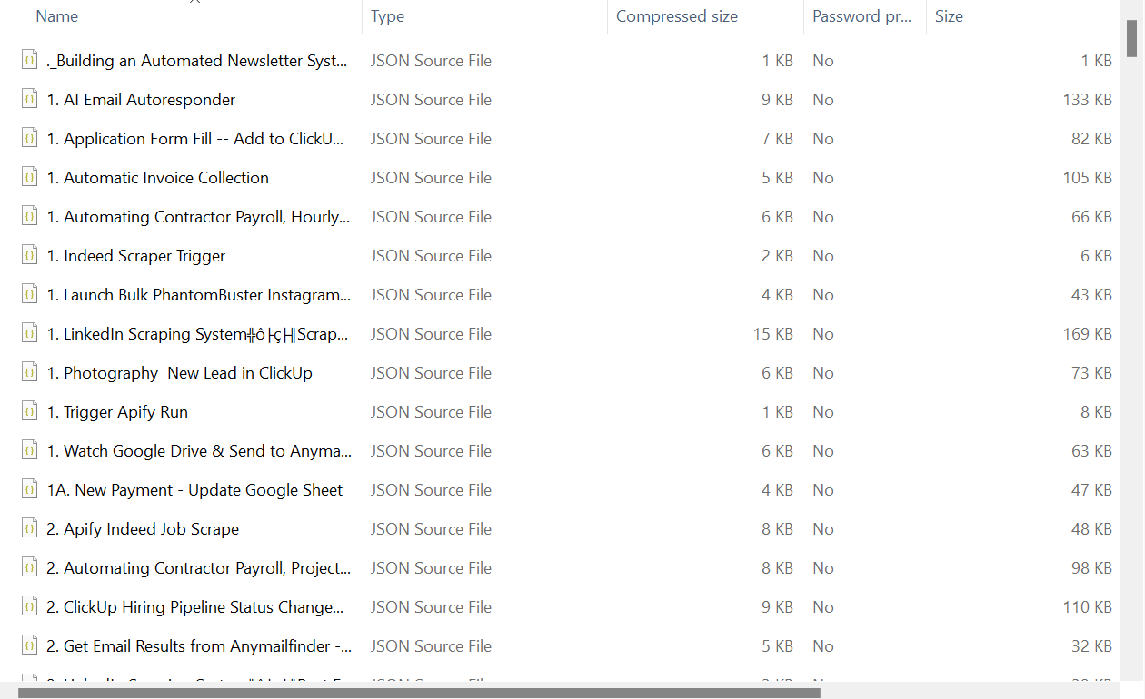The height and width of the screenshot is (699, 1145).
Task: Click JSON icon of Watch Google Drive file
Action: point(30,451)
